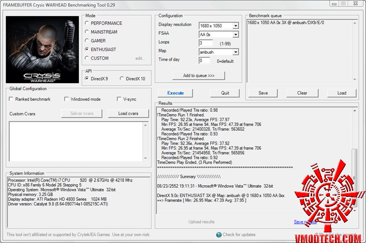Select the queued 1680 x 1050 ambush benchmark entry
The width and height of the screenshot is (366, 243).
click(x=286, y=23)
